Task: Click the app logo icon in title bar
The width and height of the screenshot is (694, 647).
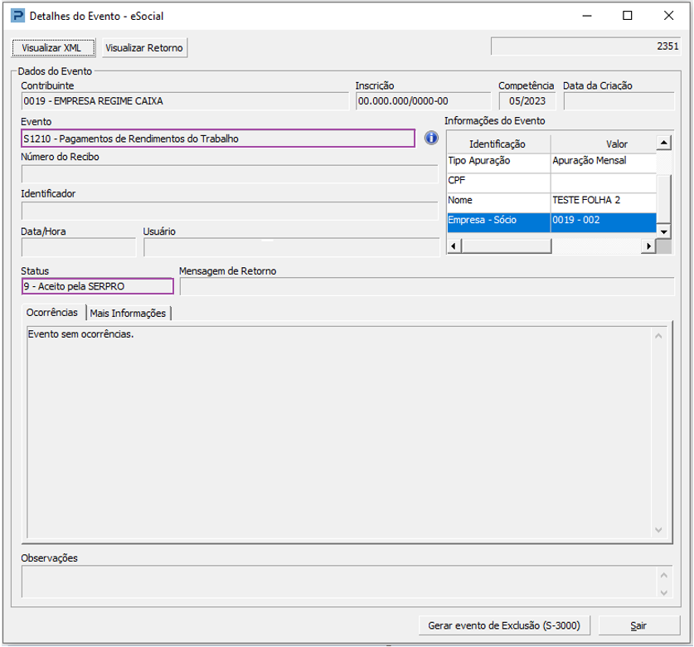Action: (17, 16)
